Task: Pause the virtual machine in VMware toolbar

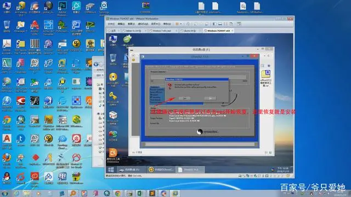Action: coord(177,24)
